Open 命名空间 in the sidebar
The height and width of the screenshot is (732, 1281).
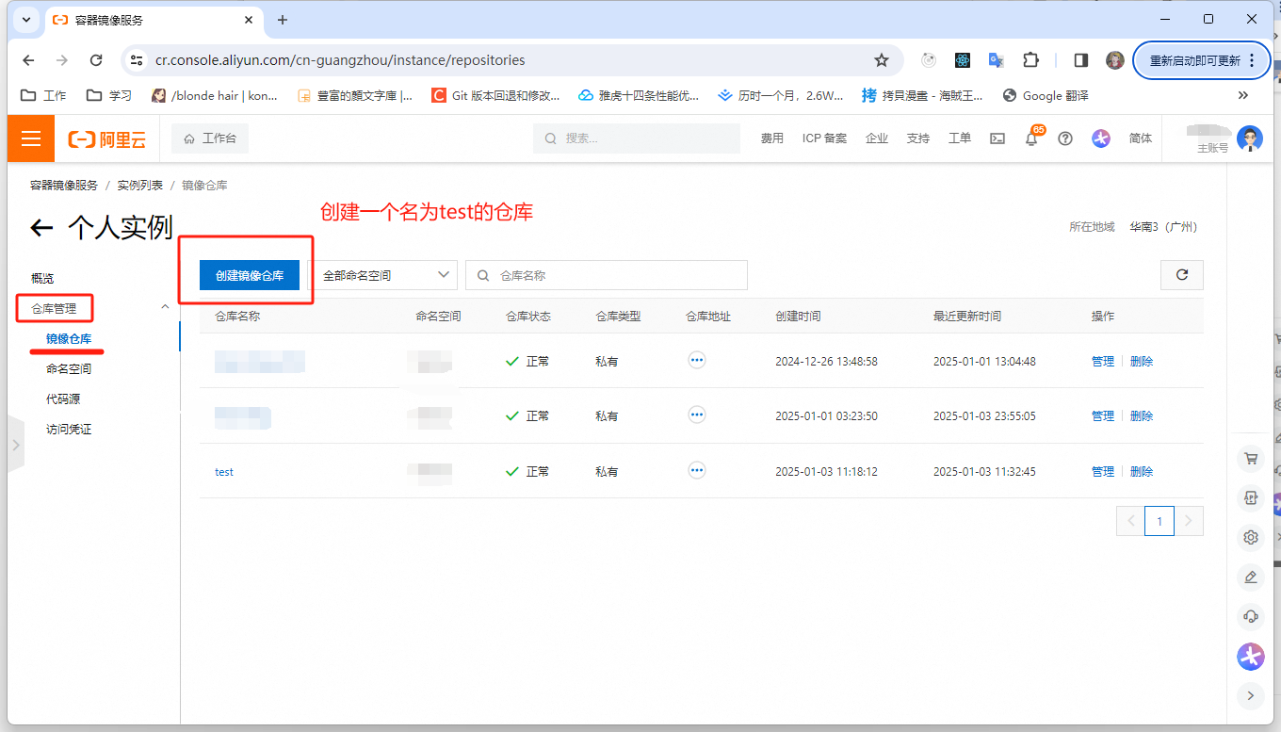[x=69, y=368]
